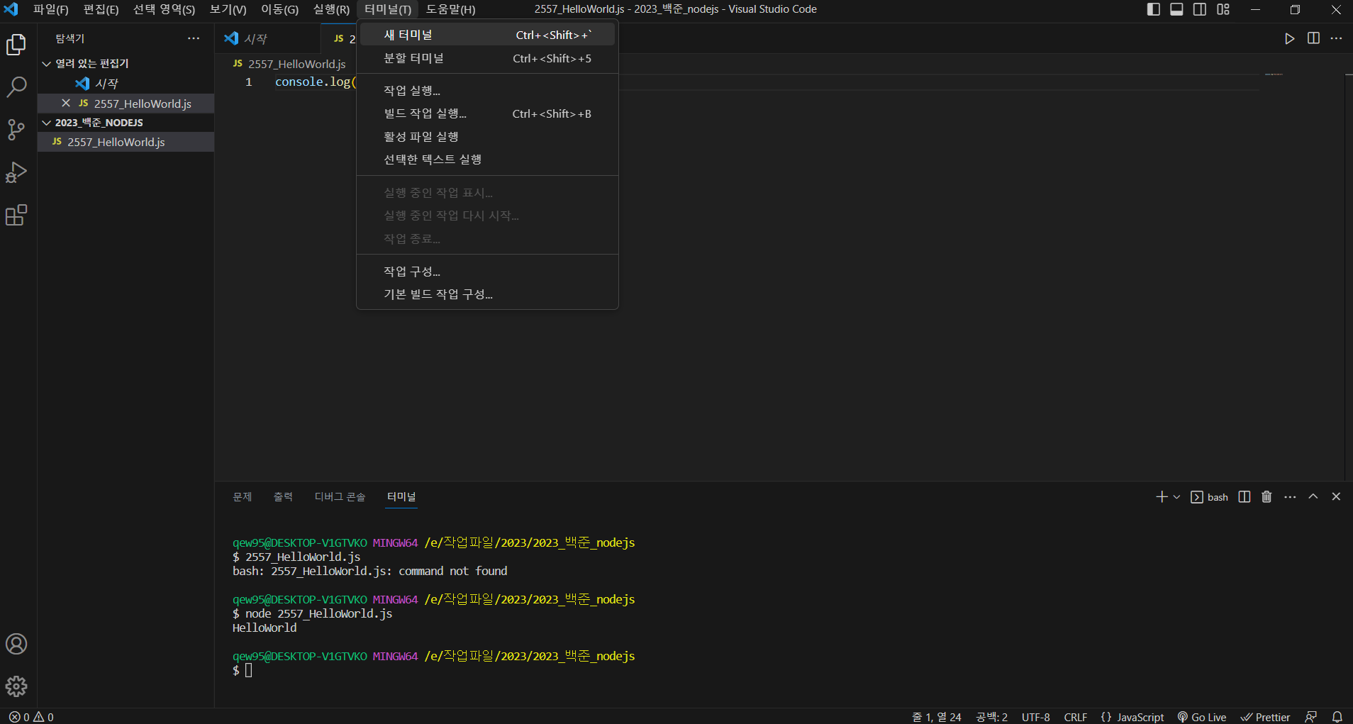Start server with Go Live
Viewport: 1353px width, 724px height.
point(1202,717)
